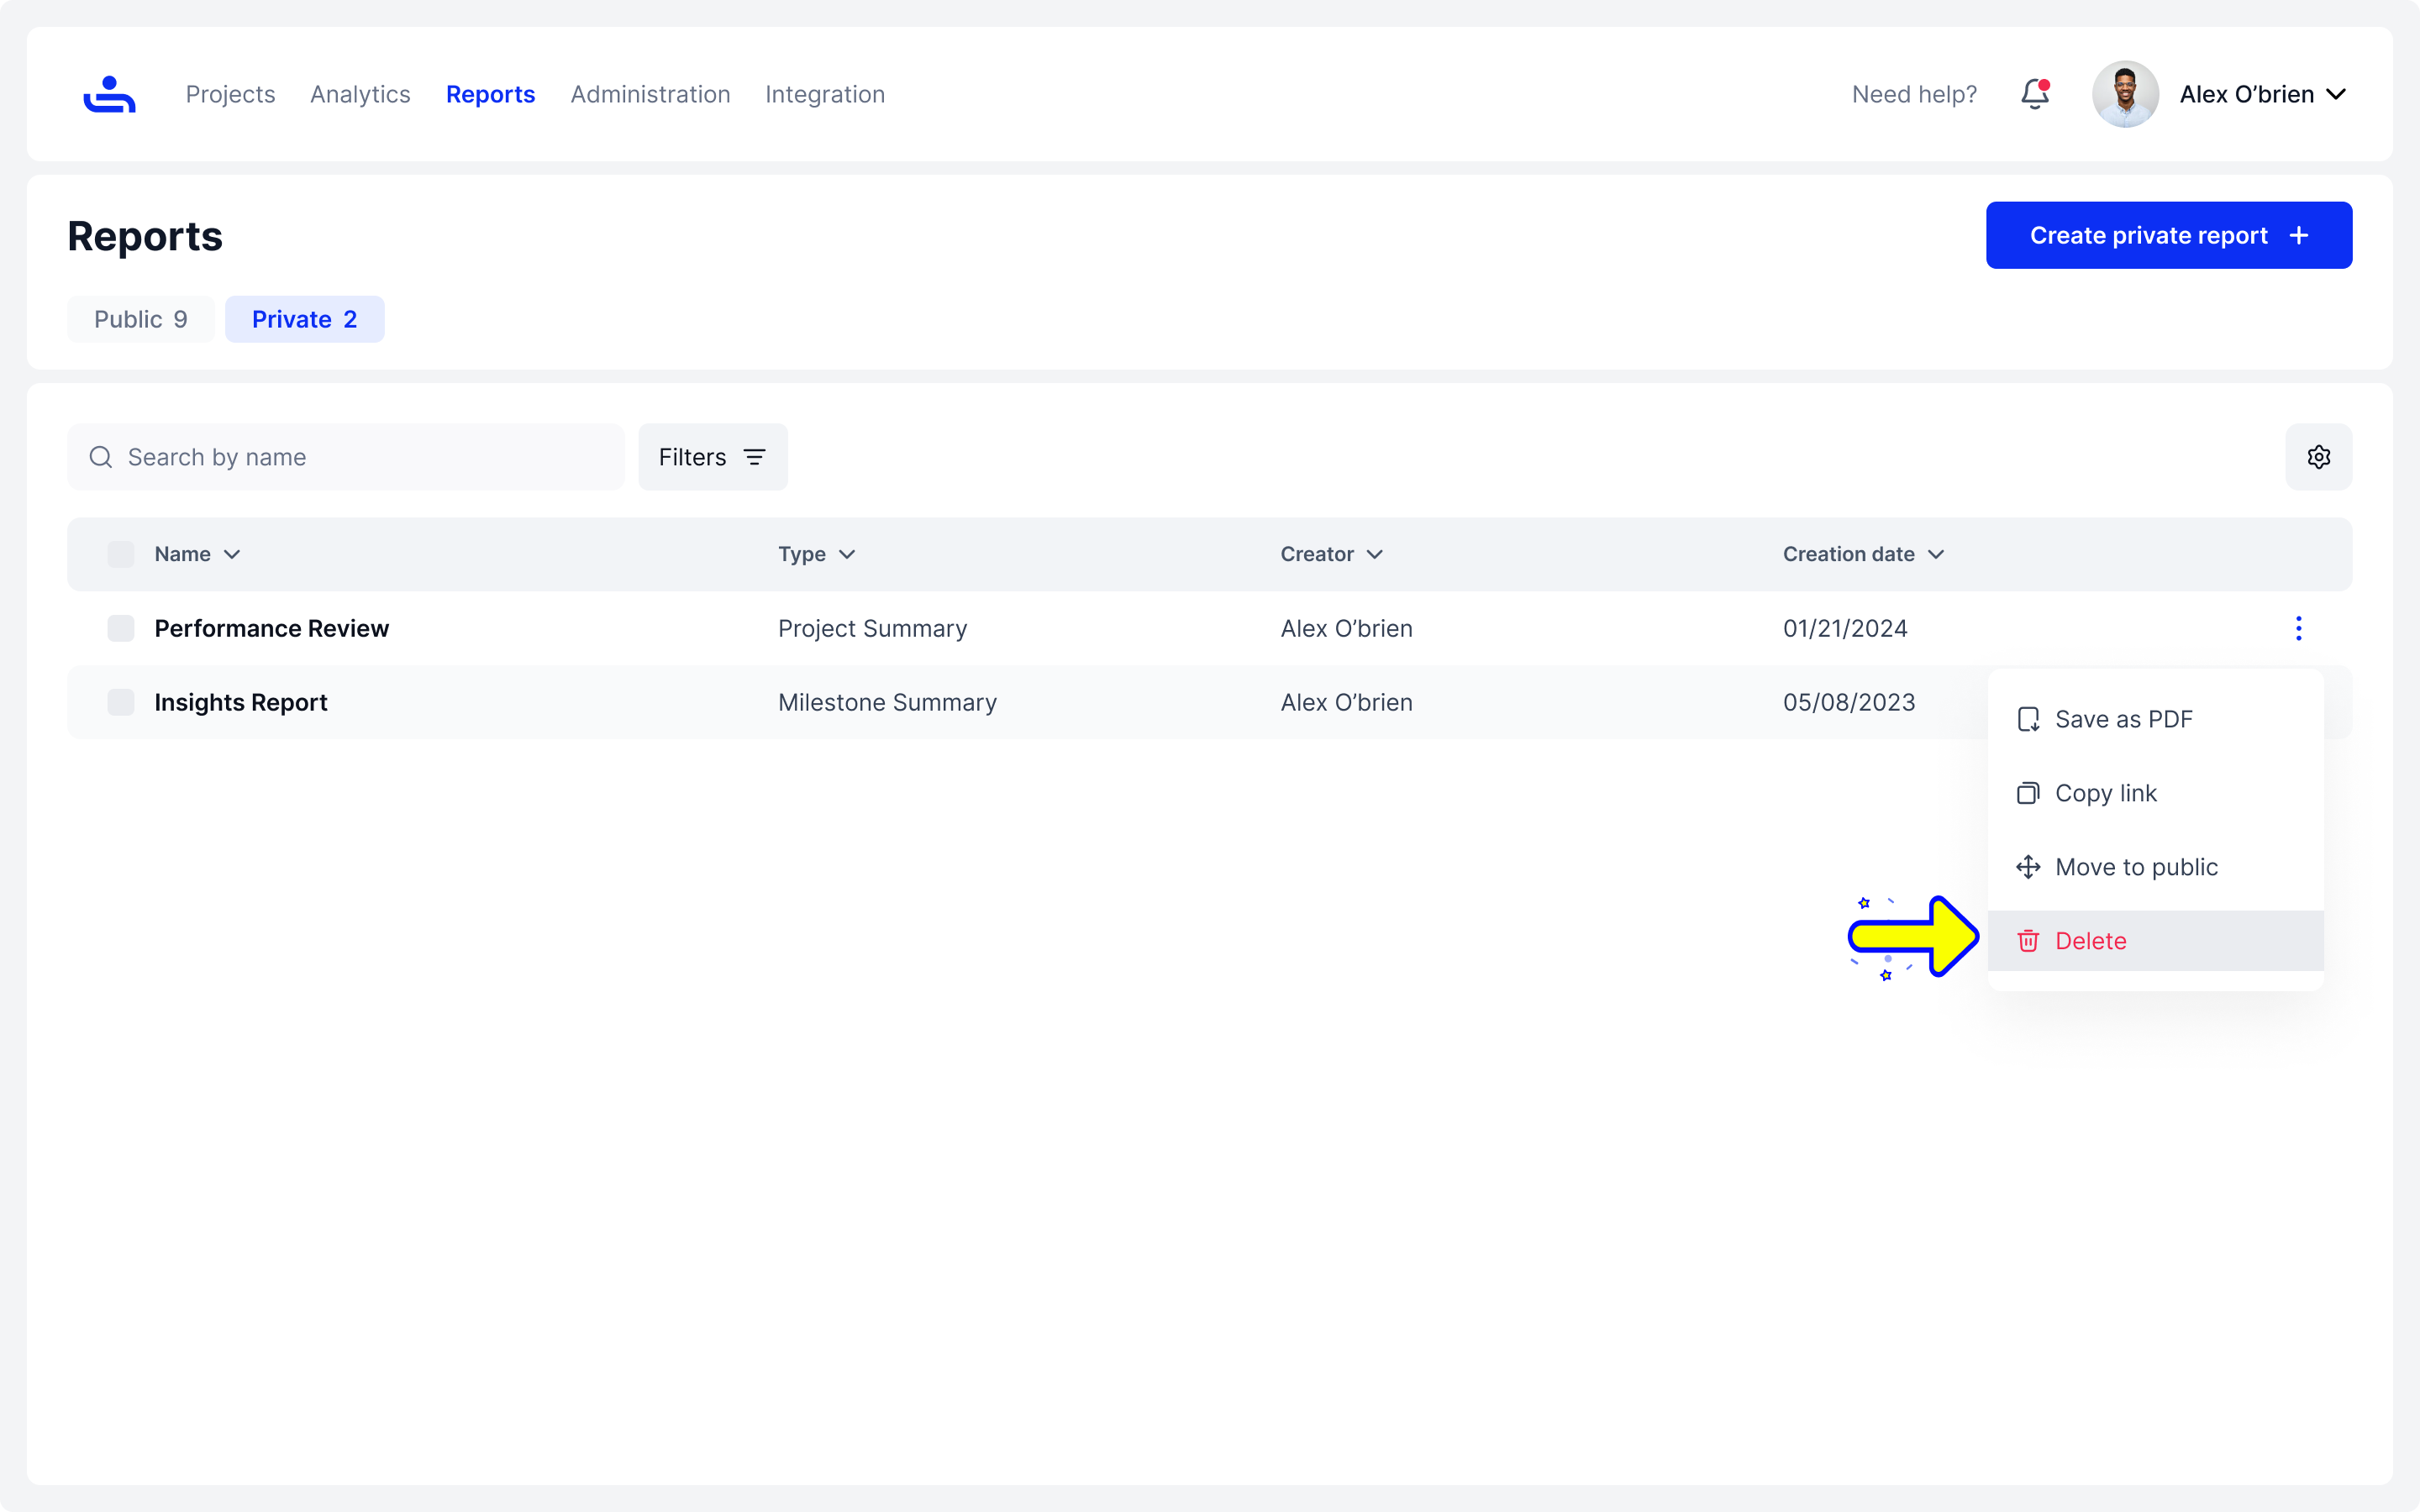
Task: Click the Save as PDF icon
Action: tap(2028, 719)
